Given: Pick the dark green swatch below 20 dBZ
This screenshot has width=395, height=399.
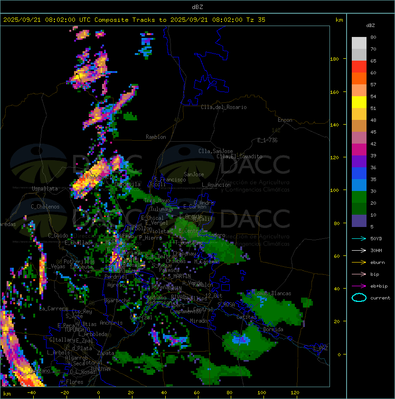Looking at the screenshot, I should tap(359, 209).
